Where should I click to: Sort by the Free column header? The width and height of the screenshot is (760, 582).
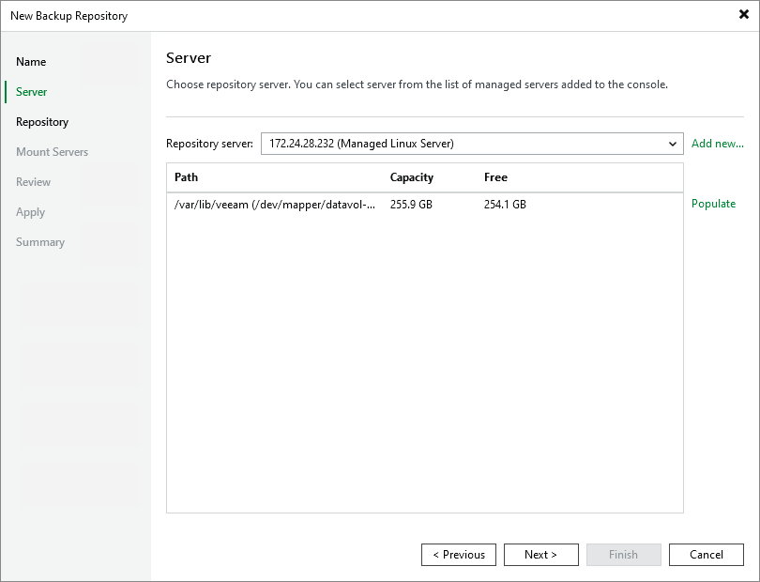(495, 177)
